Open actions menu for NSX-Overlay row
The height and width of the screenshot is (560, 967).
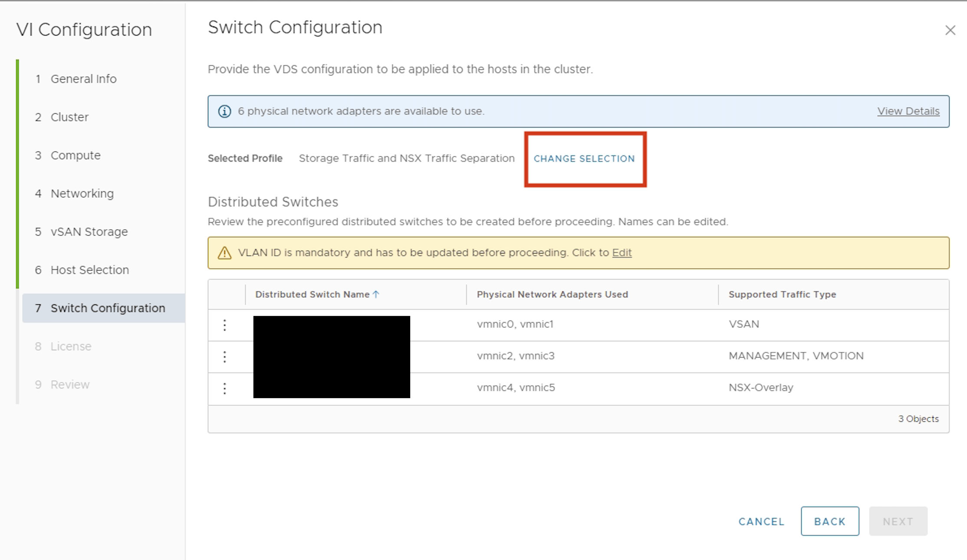click(224, 388)
